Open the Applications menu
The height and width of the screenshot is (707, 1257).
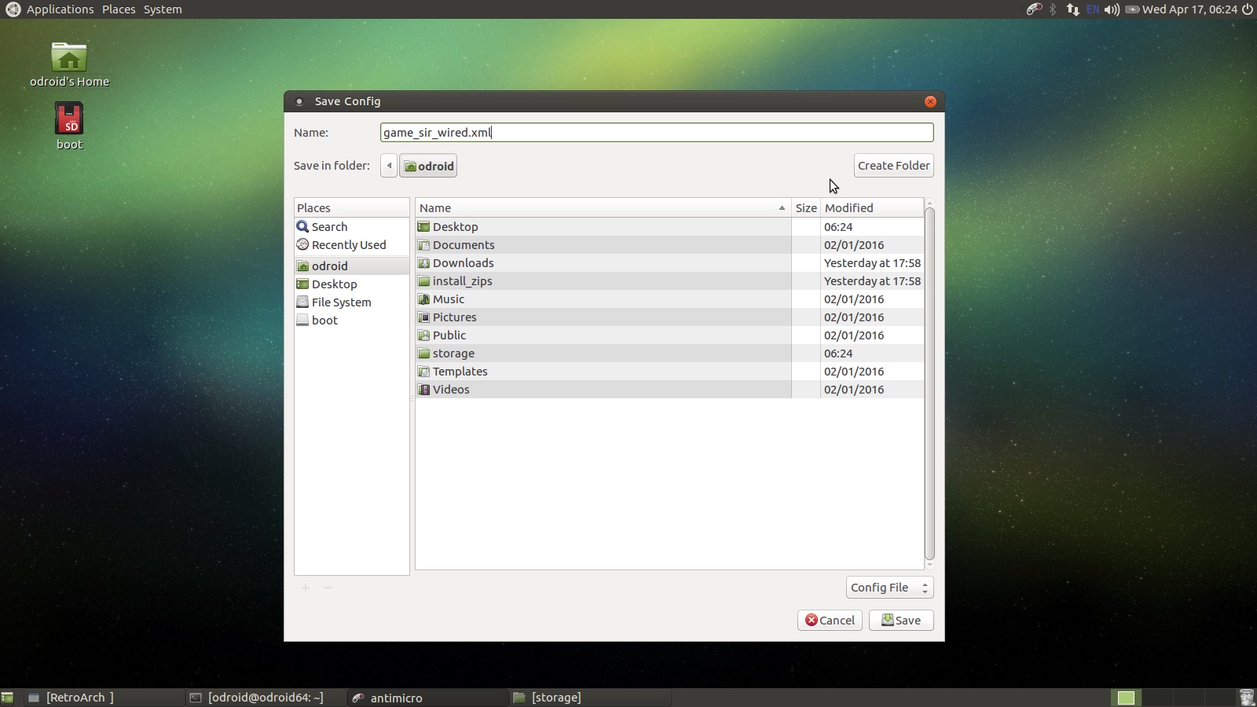tap(60, 9)
